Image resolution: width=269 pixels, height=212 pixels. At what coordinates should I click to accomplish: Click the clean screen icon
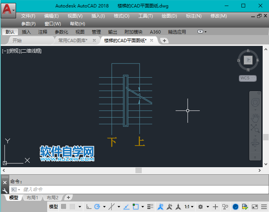(255, 206)
